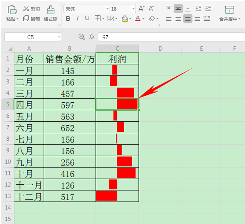This screenshot has width=245, height=224.
Task: Expand dropdown next to cell style icon
Action: tap(116, 19)
